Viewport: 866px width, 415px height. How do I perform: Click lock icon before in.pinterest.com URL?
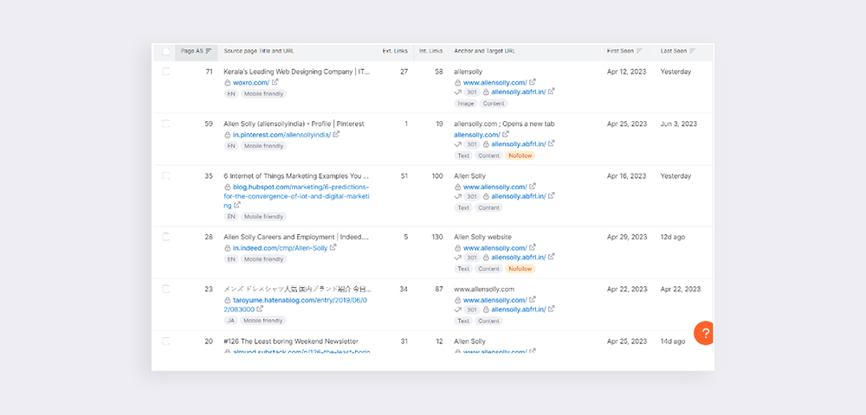[228, 135]
